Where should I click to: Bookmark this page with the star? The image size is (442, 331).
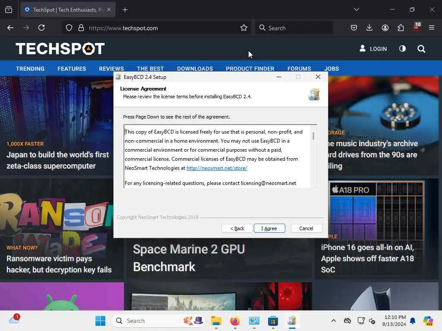244,28
